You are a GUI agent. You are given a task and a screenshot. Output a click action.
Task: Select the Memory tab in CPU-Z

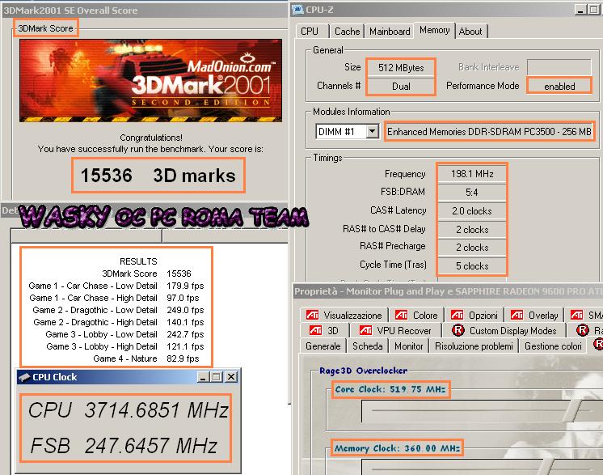(x=435, y=30)
